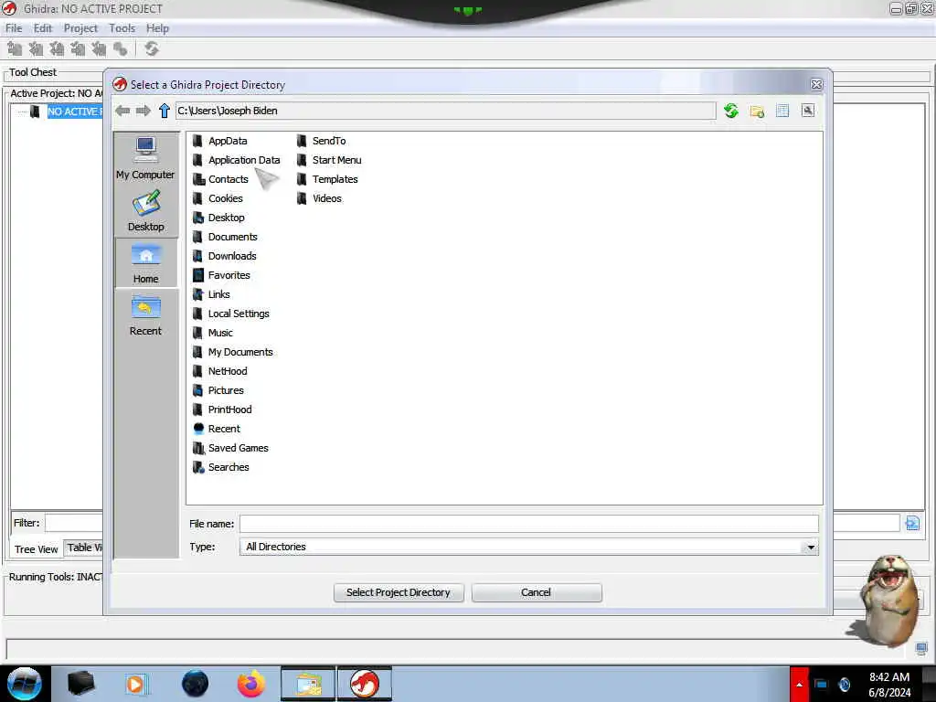This screenshot has height=702, width=936.
Task: Switch to Tree View tab
Action: [37, 549]
